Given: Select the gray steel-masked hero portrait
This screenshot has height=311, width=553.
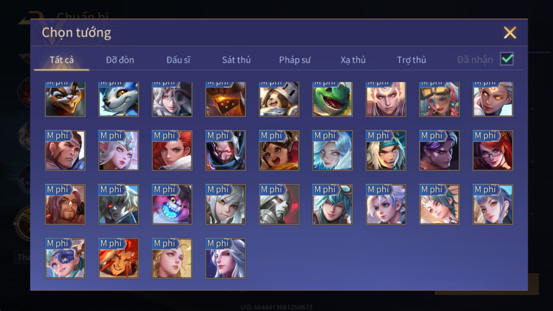Looking at the screenshot, I should (279, 204).
